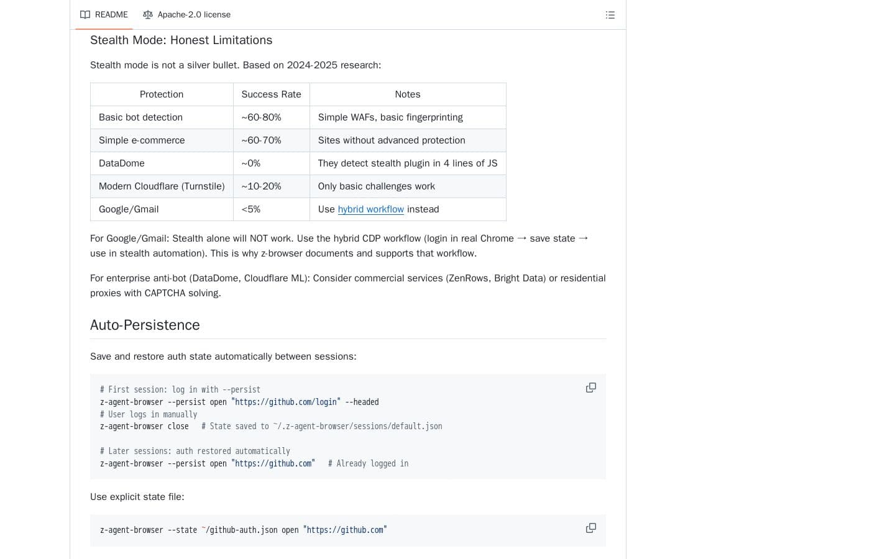895x559 pixels.
Task: Click the Auto-Persistence section heading
Action: click(145, 325)
